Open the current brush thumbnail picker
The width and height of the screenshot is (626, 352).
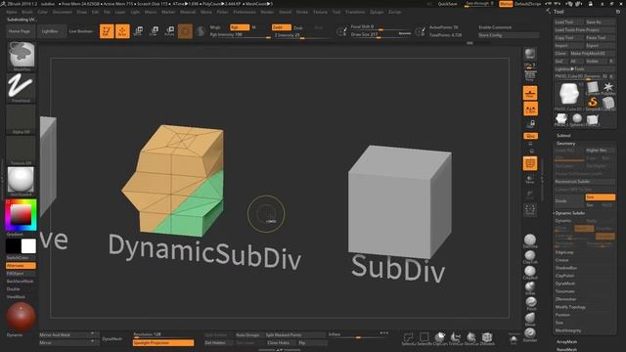[x=22, y=56]
